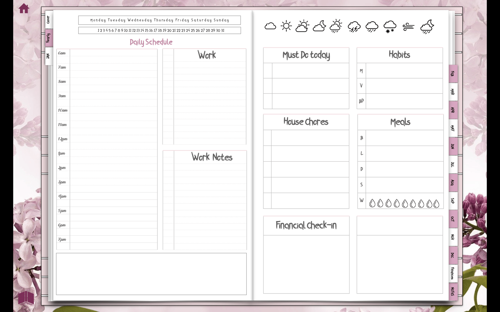Choose the rain cloud weather icon
500x312 pixels.
point(372,27)
